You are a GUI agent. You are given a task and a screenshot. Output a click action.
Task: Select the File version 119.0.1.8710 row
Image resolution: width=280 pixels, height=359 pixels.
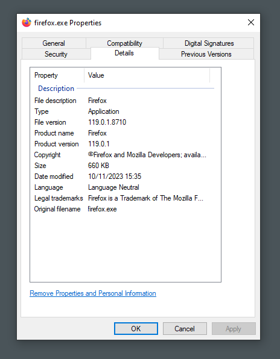click(124, 122)
